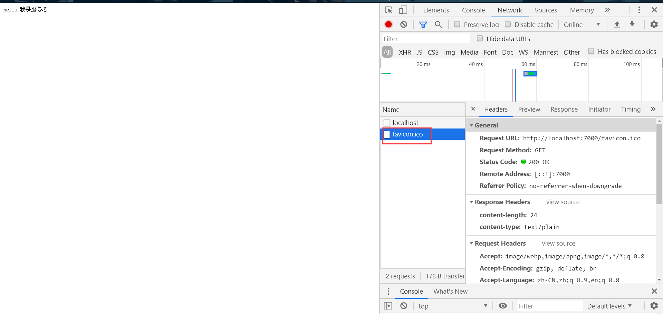Open the Response tab of the request
The height and width of the screenshot is (314, 663).
564,109
